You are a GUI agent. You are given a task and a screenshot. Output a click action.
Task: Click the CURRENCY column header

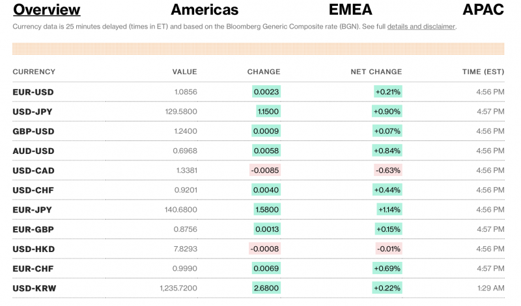point(34,72)
